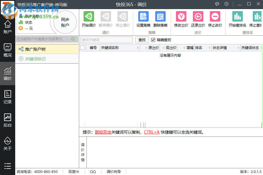This screenshot has height=175, width=263.
Task: Open the 调价向导 link in the status bar
Action: pyautogui.click(x=114, y=171)
